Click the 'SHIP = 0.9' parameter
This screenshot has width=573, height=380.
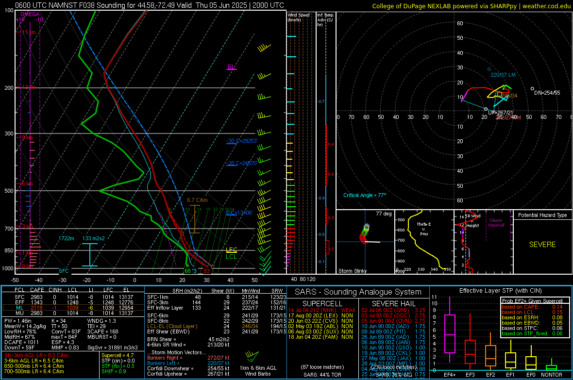click(114, 371)
